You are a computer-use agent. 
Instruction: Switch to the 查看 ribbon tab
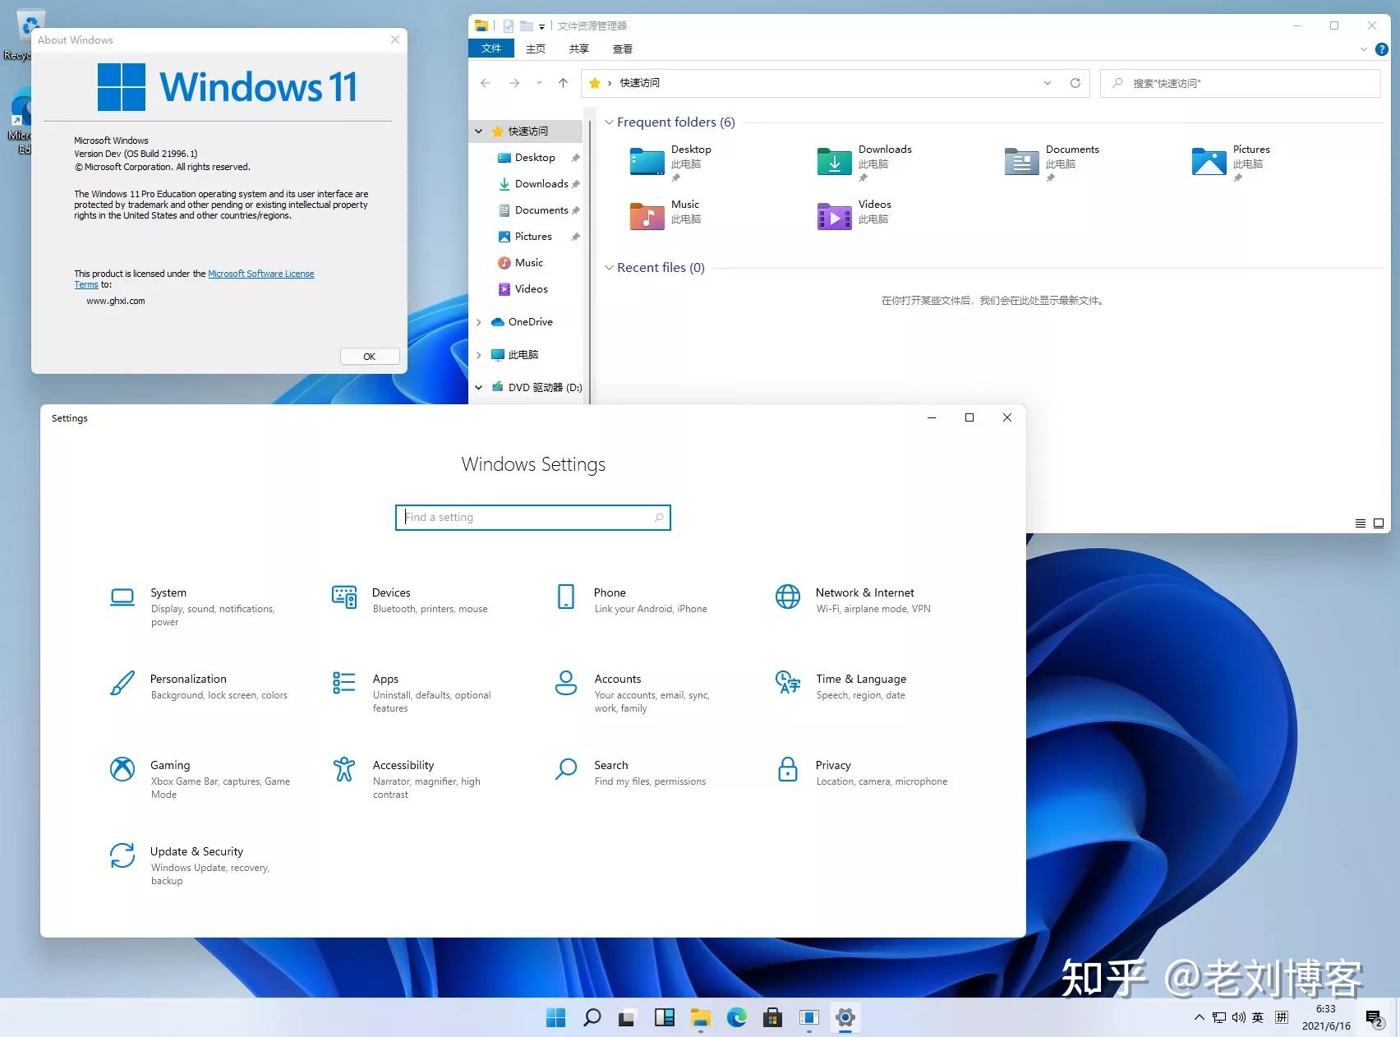point(623,49)
